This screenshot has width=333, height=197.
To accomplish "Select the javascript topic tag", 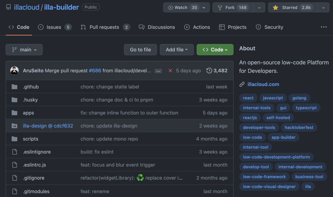I will coord(273,98).
